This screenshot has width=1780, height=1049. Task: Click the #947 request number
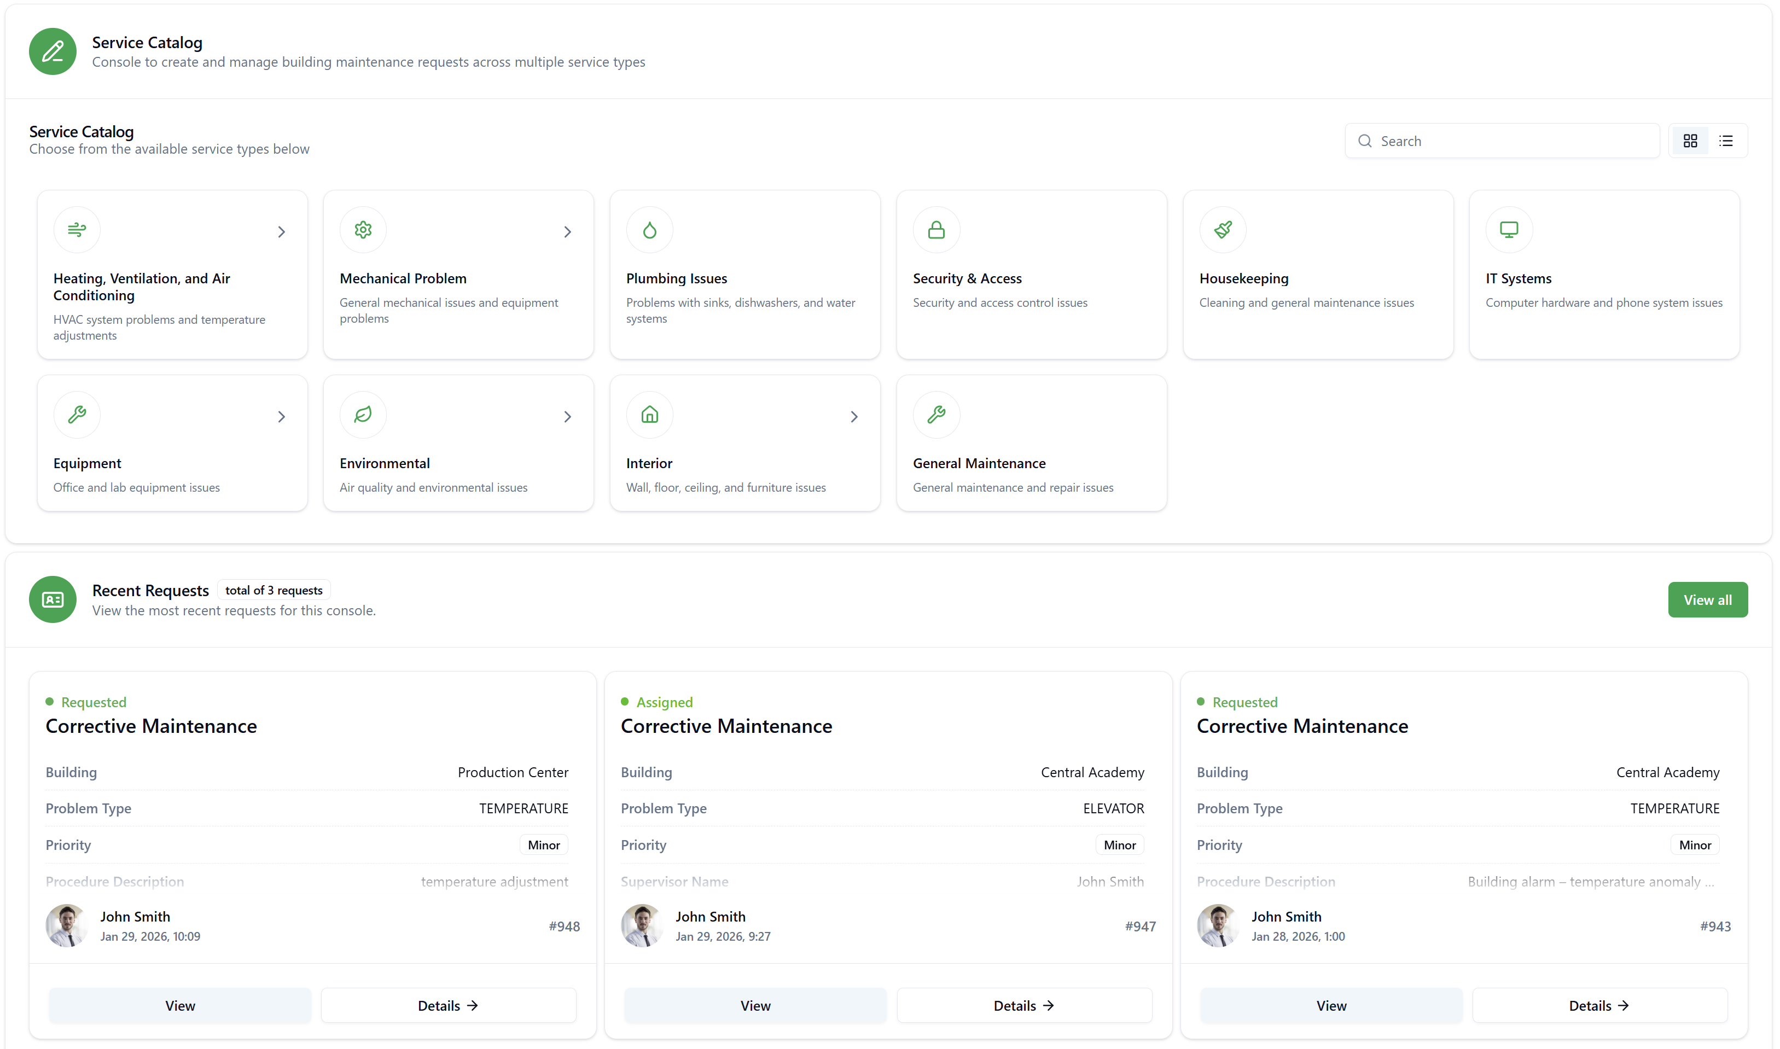tap(1140, 926)
